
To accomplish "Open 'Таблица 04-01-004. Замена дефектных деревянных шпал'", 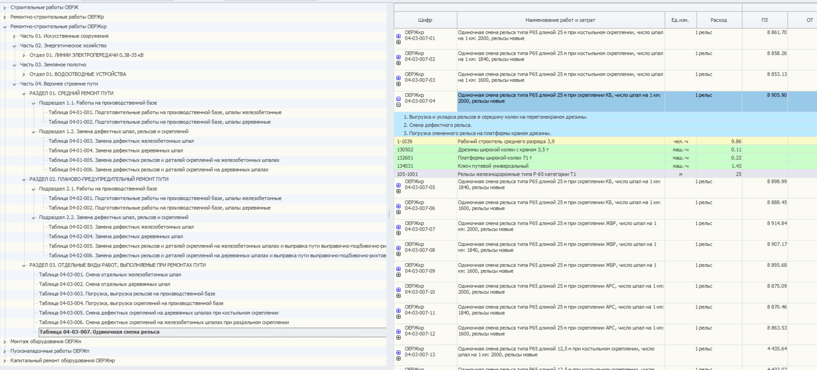I will point(116,150).
